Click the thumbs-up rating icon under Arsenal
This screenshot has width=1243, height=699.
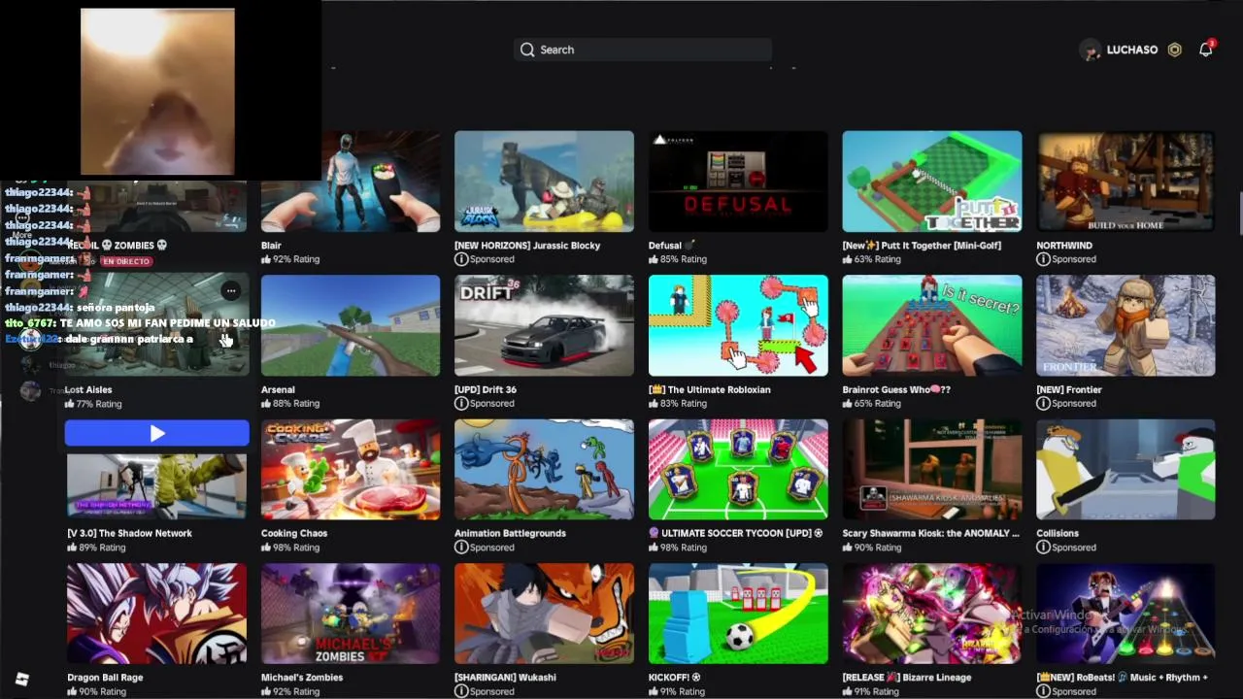266,403
